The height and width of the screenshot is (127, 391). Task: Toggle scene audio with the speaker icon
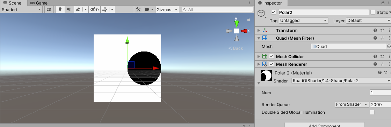69,9
